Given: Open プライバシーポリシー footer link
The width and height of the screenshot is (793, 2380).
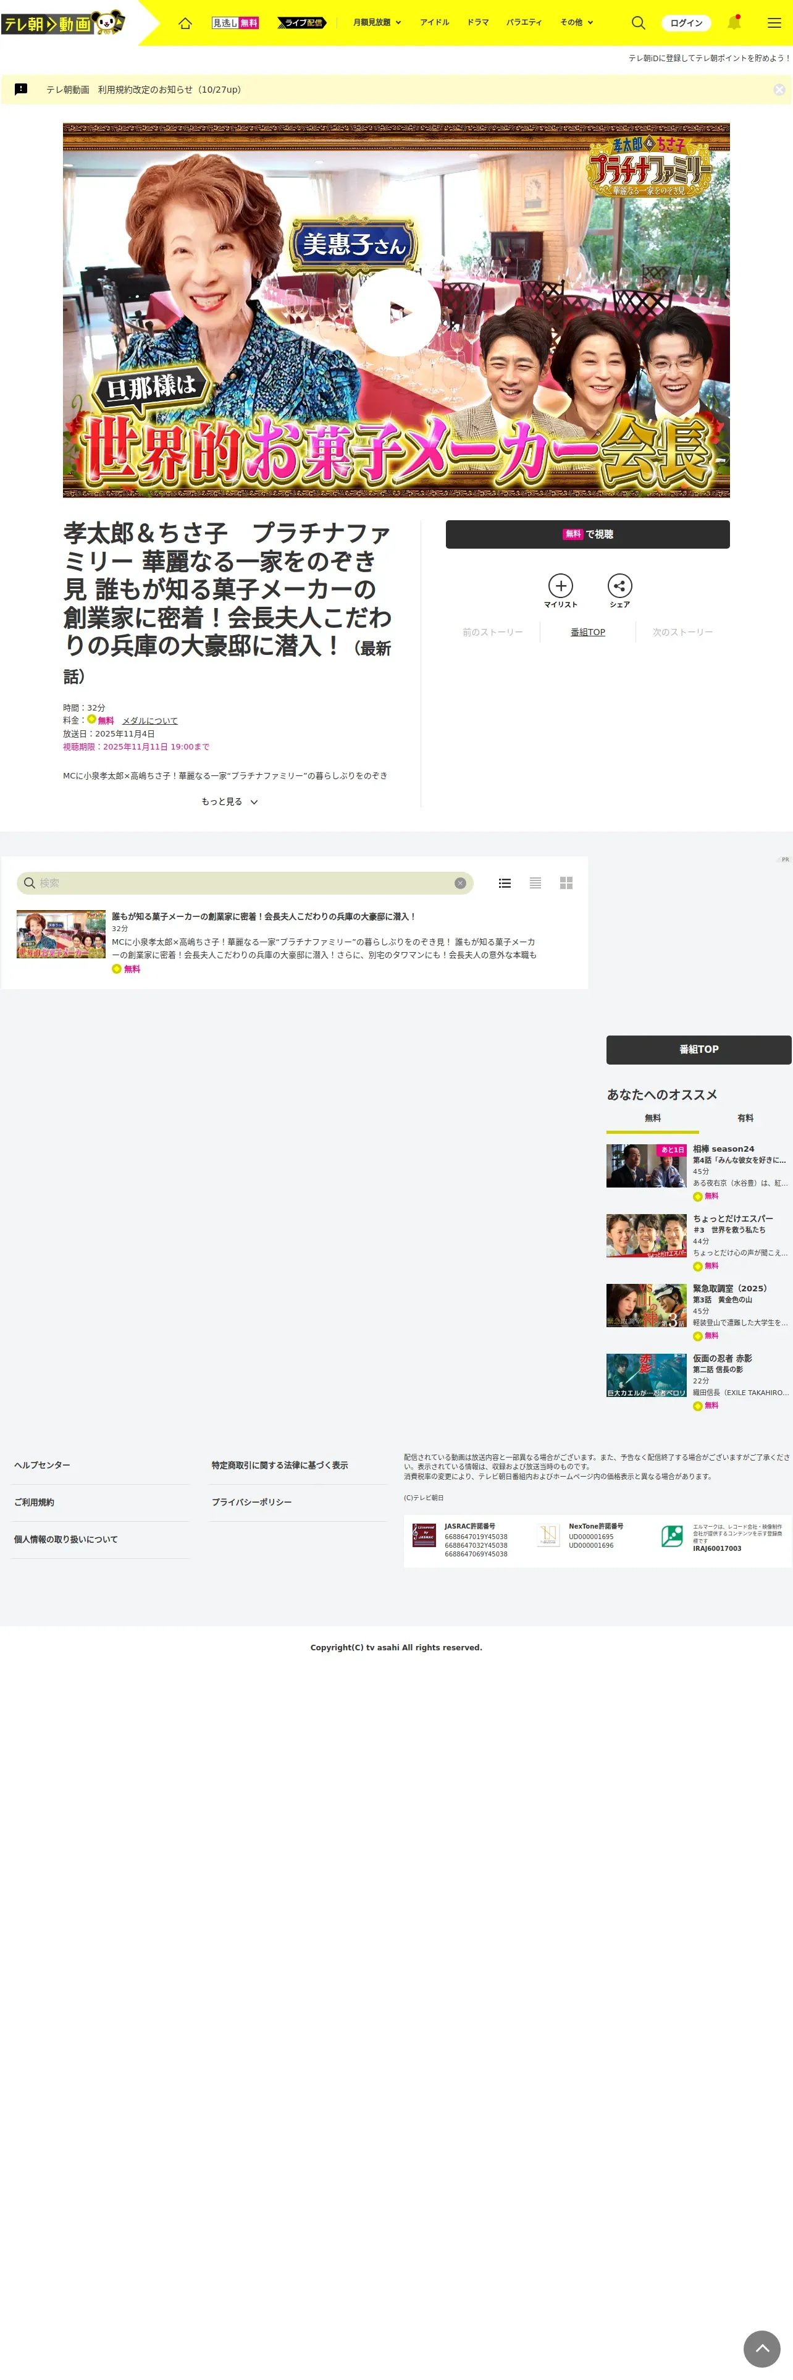Looking at the screenshot, I should (x=251, y=1502).
